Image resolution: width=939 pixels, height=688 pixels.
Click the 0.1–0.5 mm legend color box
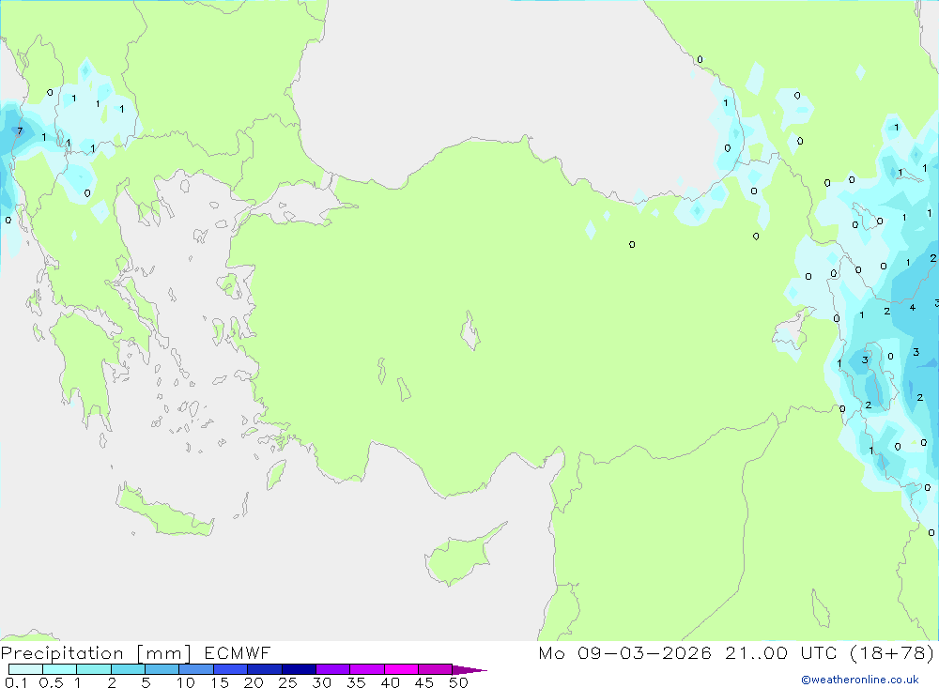25,669
